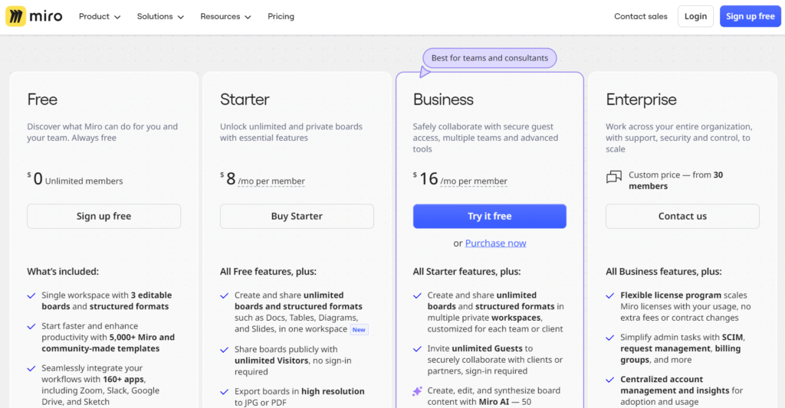
Task: Click Sign up free in header
Action: 750,16
